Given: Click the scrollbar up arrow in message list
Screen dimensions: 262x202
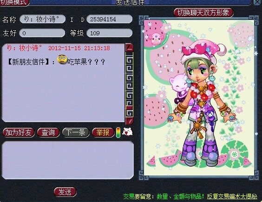Looking at the screenshot, I should (129, 48).
